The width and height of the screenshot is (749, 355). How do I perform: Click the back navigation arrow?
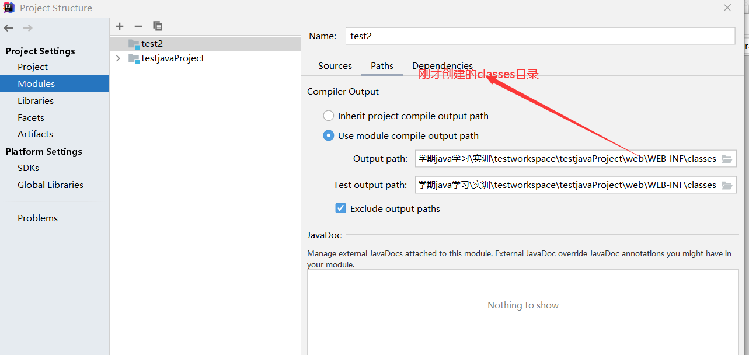9,28
